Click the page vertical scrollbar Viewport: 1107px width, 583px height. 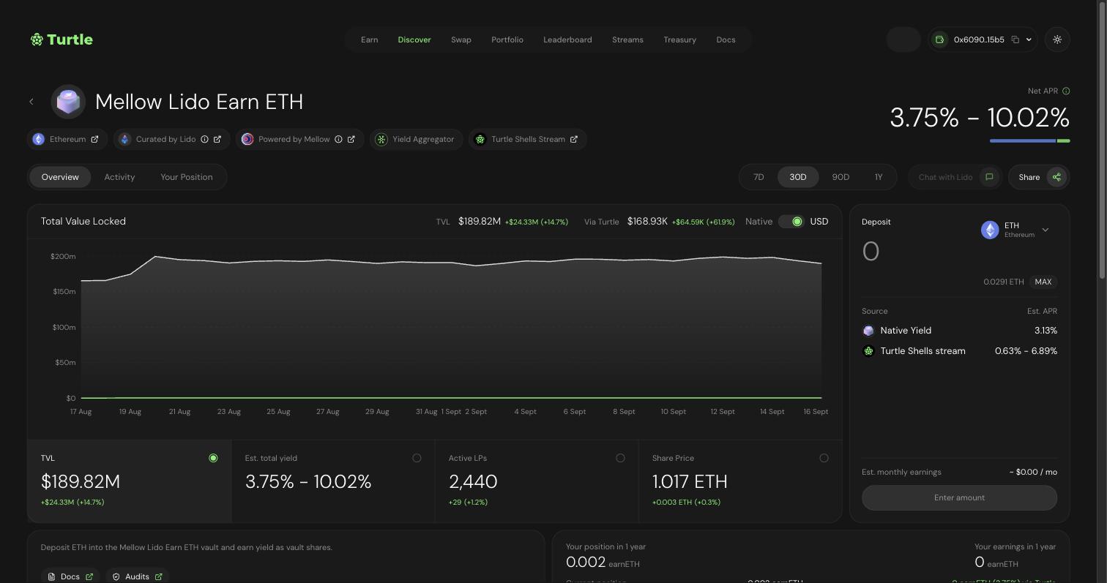(1103, 139)
